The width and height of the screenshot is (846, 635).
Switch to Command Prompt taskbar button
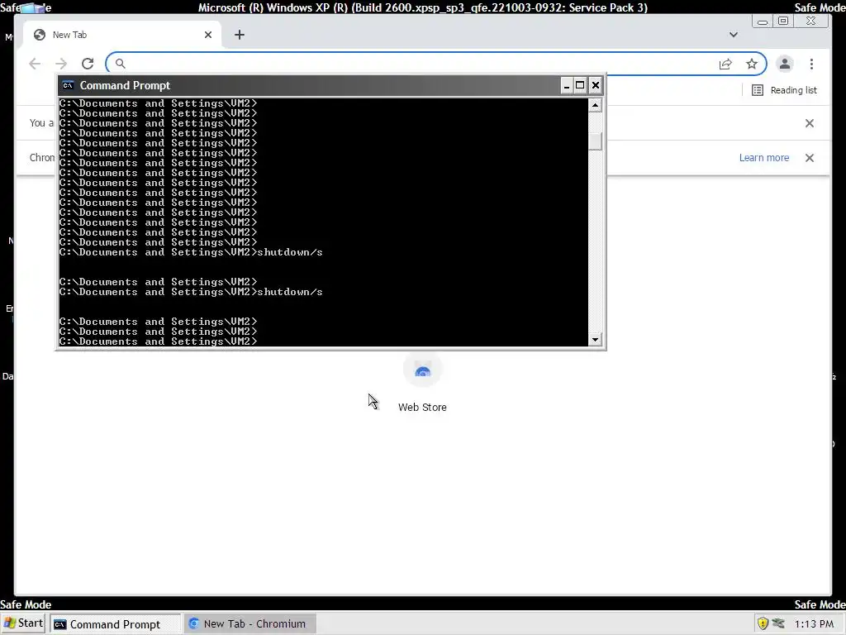(116, 624)
